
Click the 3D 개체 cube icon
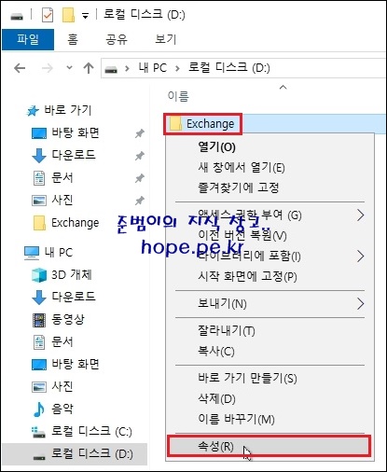pos(39,275)
